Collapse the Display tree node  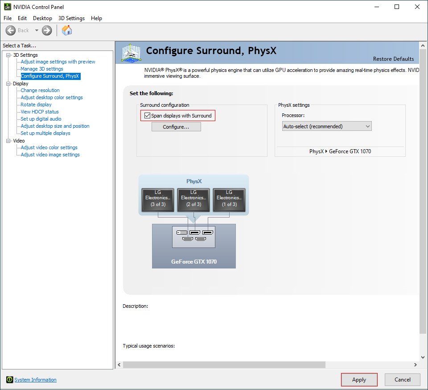[8, 84]
